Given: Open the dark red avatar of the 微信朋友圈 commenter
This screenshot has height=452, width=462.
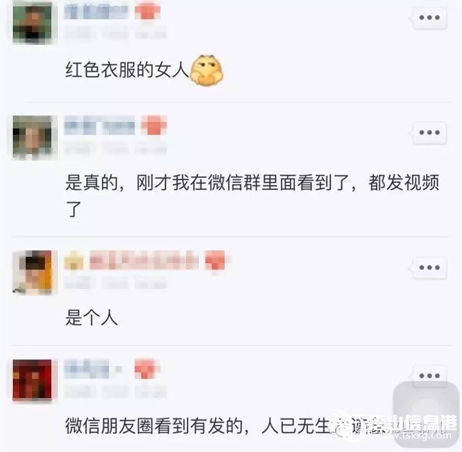Looking at the screenshot, I should (32, 379).
